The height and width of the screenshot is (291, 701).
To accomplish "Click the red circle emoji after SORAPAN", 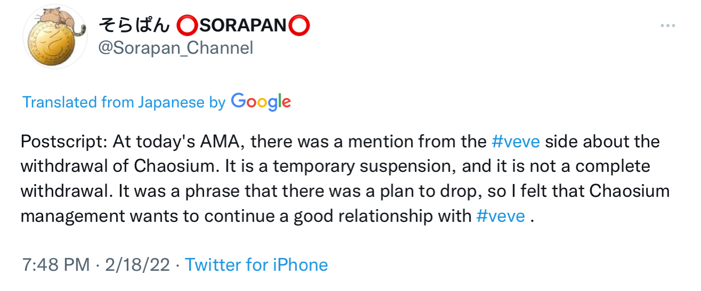I will tap(299, 25).
